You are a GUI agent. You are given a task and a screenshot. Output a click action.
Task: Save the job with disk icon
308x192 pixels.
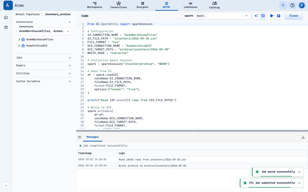coord(278,16)
